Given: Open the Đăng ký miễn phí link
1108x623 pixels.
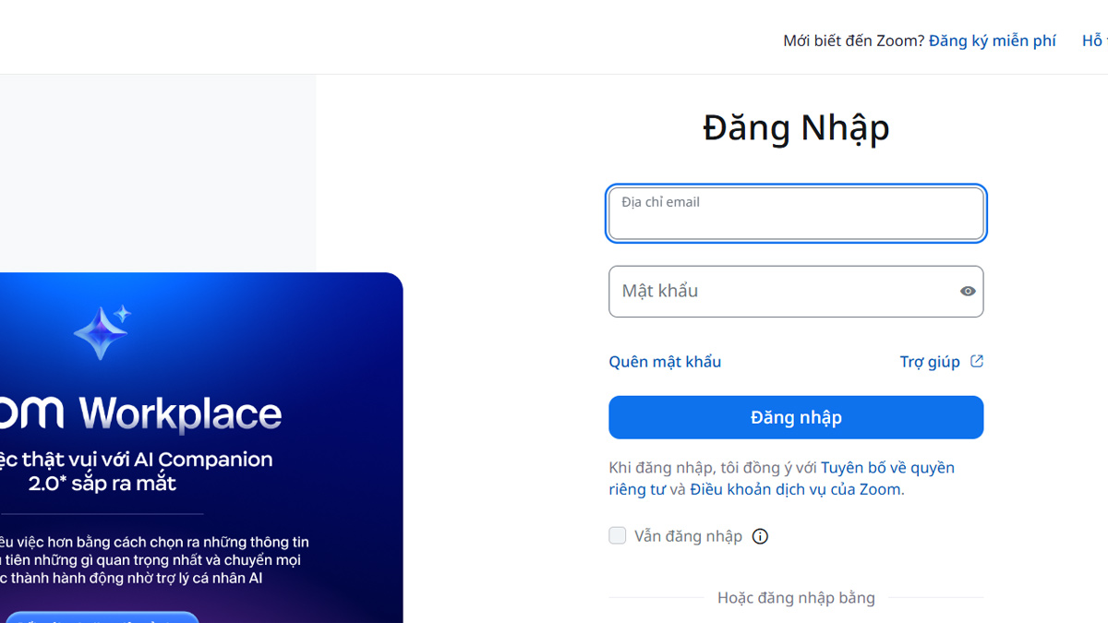Looking at the screenshot, I should point(993,41).
